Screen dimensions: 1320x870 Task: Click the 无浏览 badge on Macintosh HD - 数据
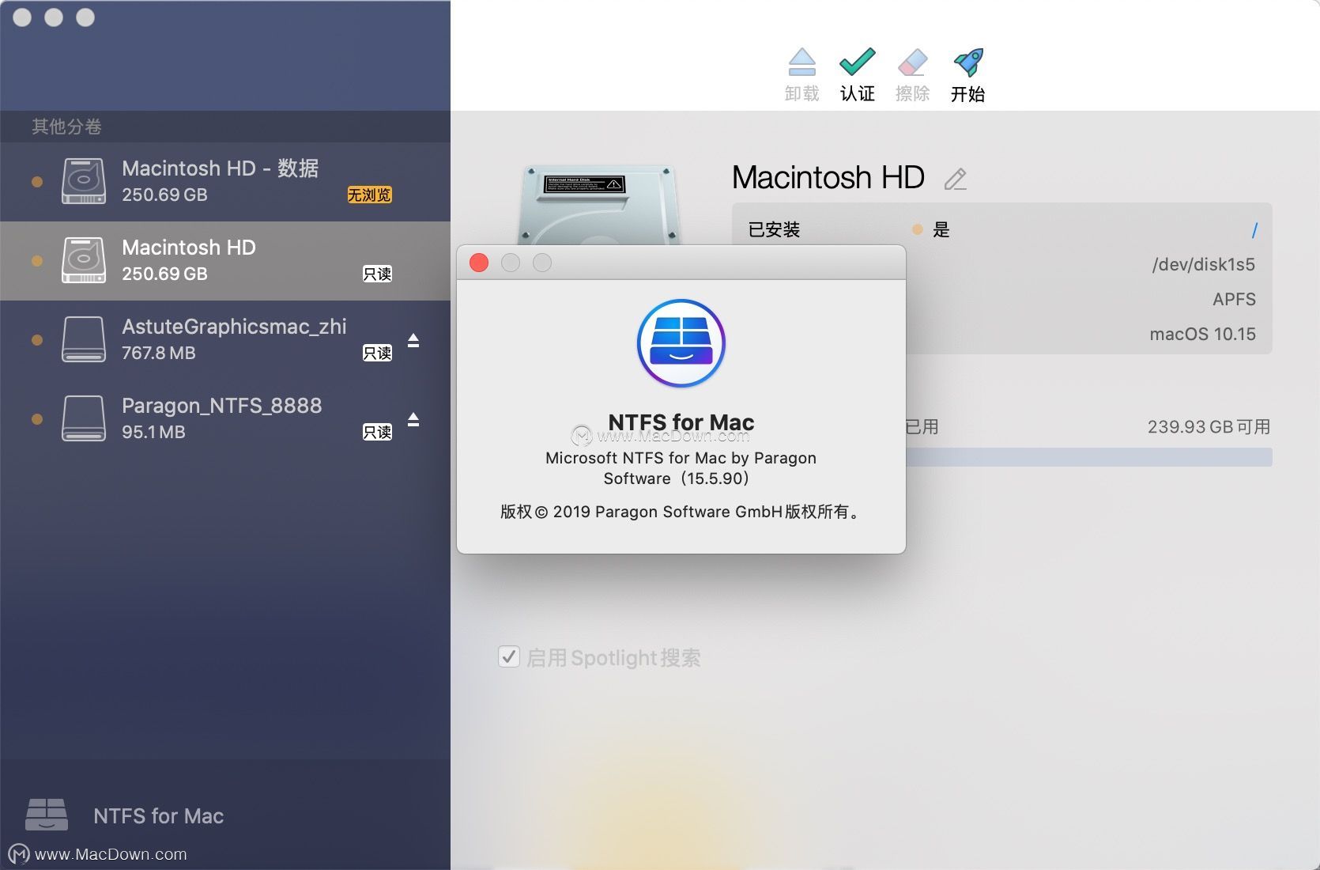tap(370, 195)
